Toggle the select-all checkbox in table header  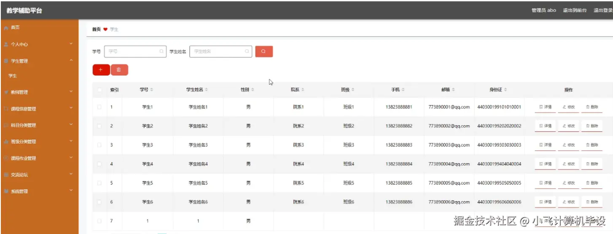[99, 90]
